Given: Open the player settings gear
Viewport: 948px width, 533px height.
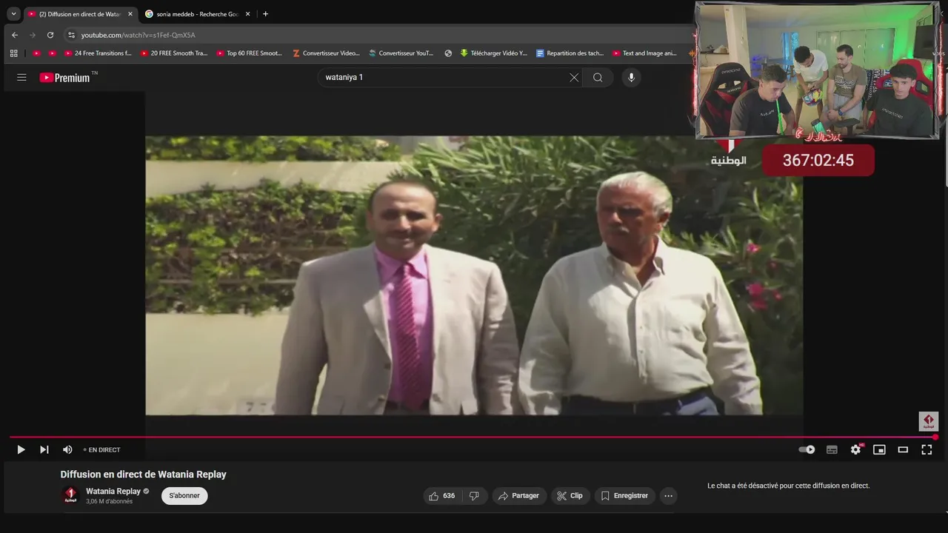Looking at the screenshot, I should coord(855,449).
